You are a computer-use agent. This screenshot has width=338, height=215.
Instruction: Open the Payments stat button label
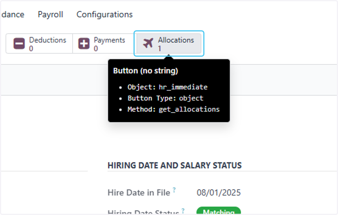[109, 40]
